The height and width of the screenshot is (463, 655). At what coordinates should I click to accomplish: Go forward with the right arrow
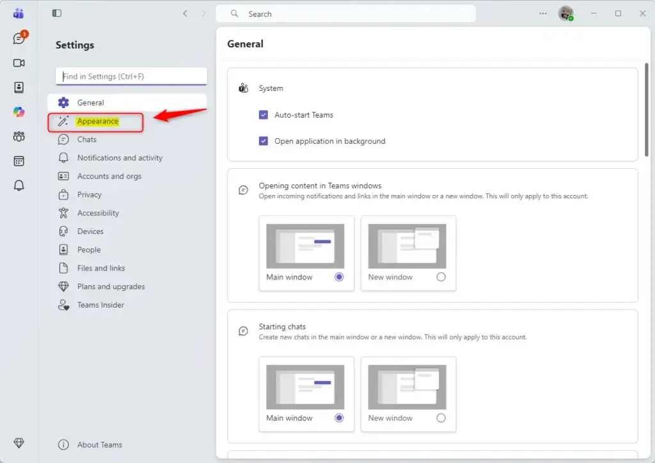(203, 13)
